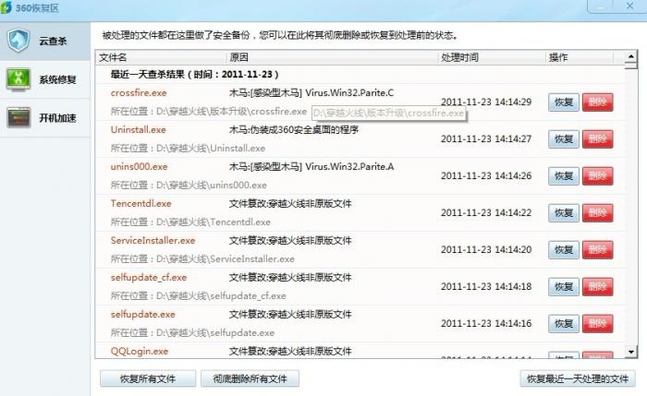
Task: Click the 2011-11-23 14:14:22 timestamp
Action: 486,212
